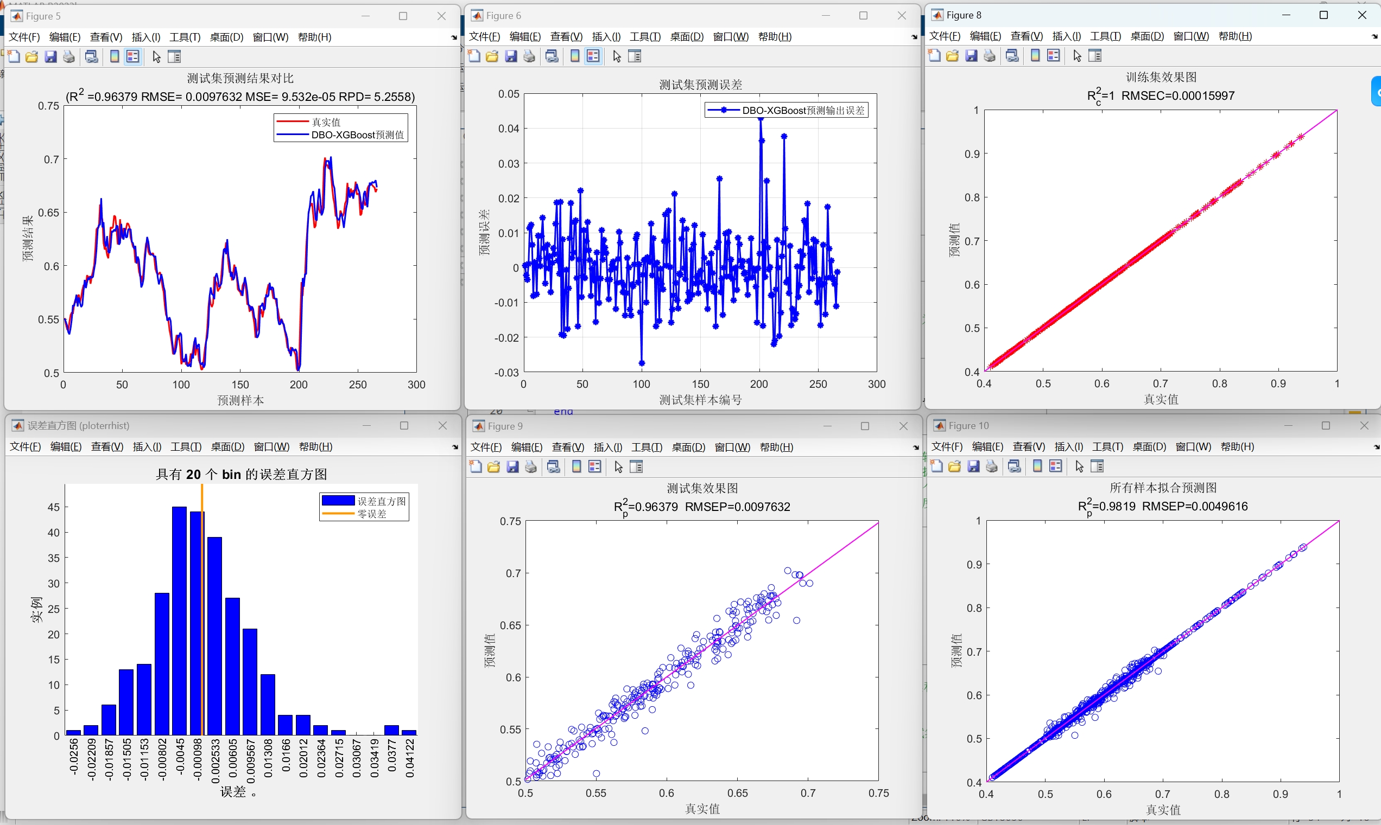Click dock arrow at right of Figure 5 menu bar
This screenshot has width=1381, height=825.
454,38
